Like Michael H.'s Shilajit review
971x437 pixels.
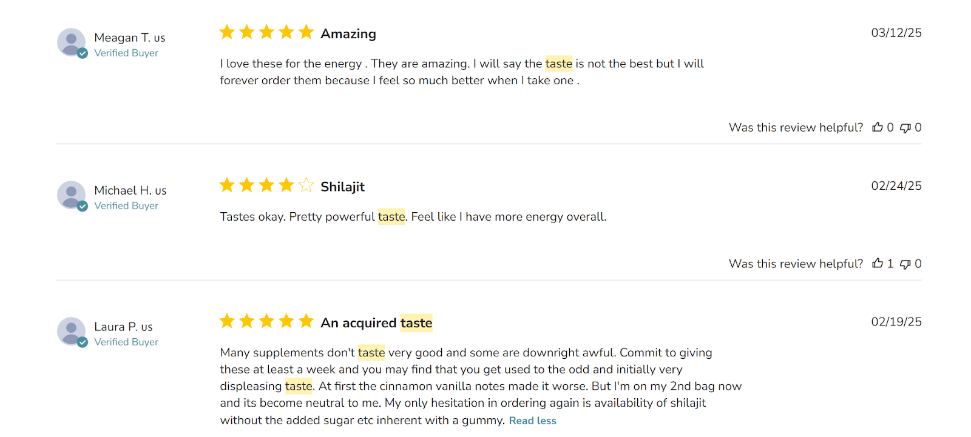pyautogui.click(x=877, y=263)
